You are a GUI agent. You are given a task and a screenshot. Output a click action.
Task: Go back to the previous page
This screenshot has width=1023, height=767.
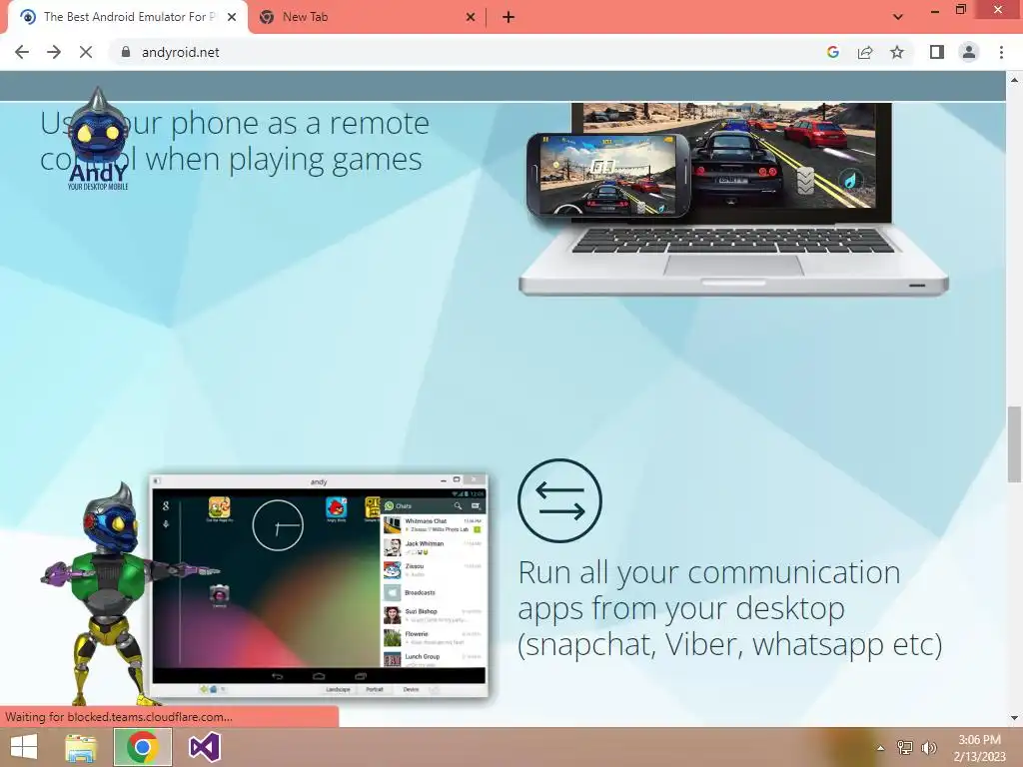22,52
